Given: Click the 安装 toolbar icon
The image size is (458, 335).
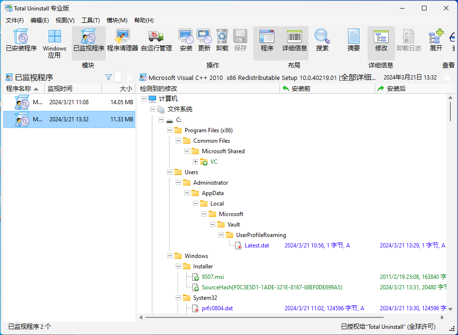Looking at the screenshot, I should click(186, 40).
